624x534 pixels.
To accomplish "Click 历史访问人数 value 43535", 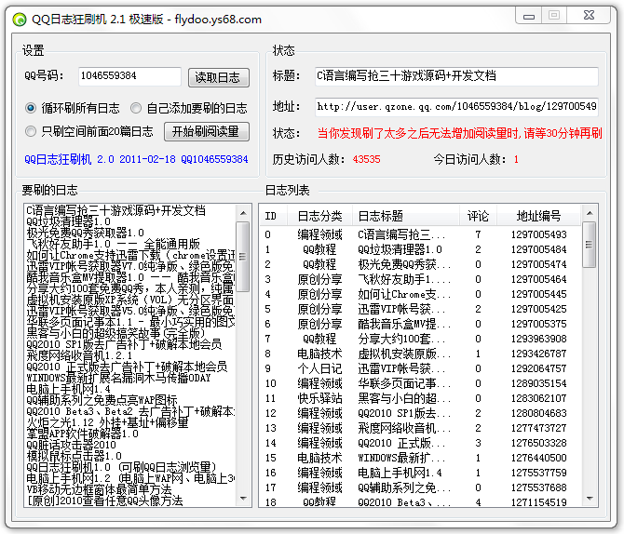I will 366,159.
